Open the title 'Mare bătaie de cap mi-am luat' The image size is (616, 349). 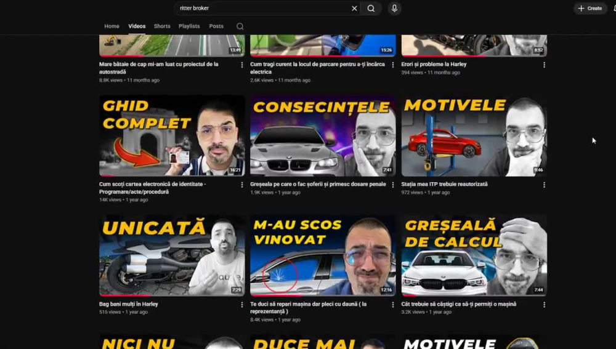click(x=159, y=68)
